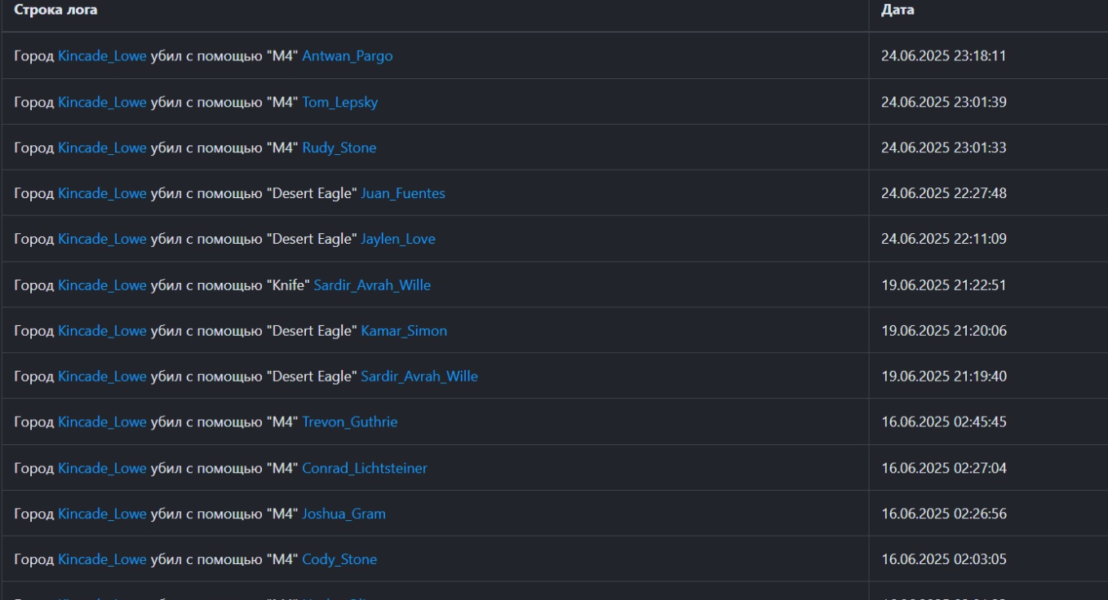
Task: Click Kincade_Lowe in the Juan_Fuentes row
Action: click(x=102, y=193)
